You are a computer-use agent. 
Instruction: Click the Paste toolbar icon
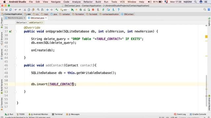tap(33, 10)
